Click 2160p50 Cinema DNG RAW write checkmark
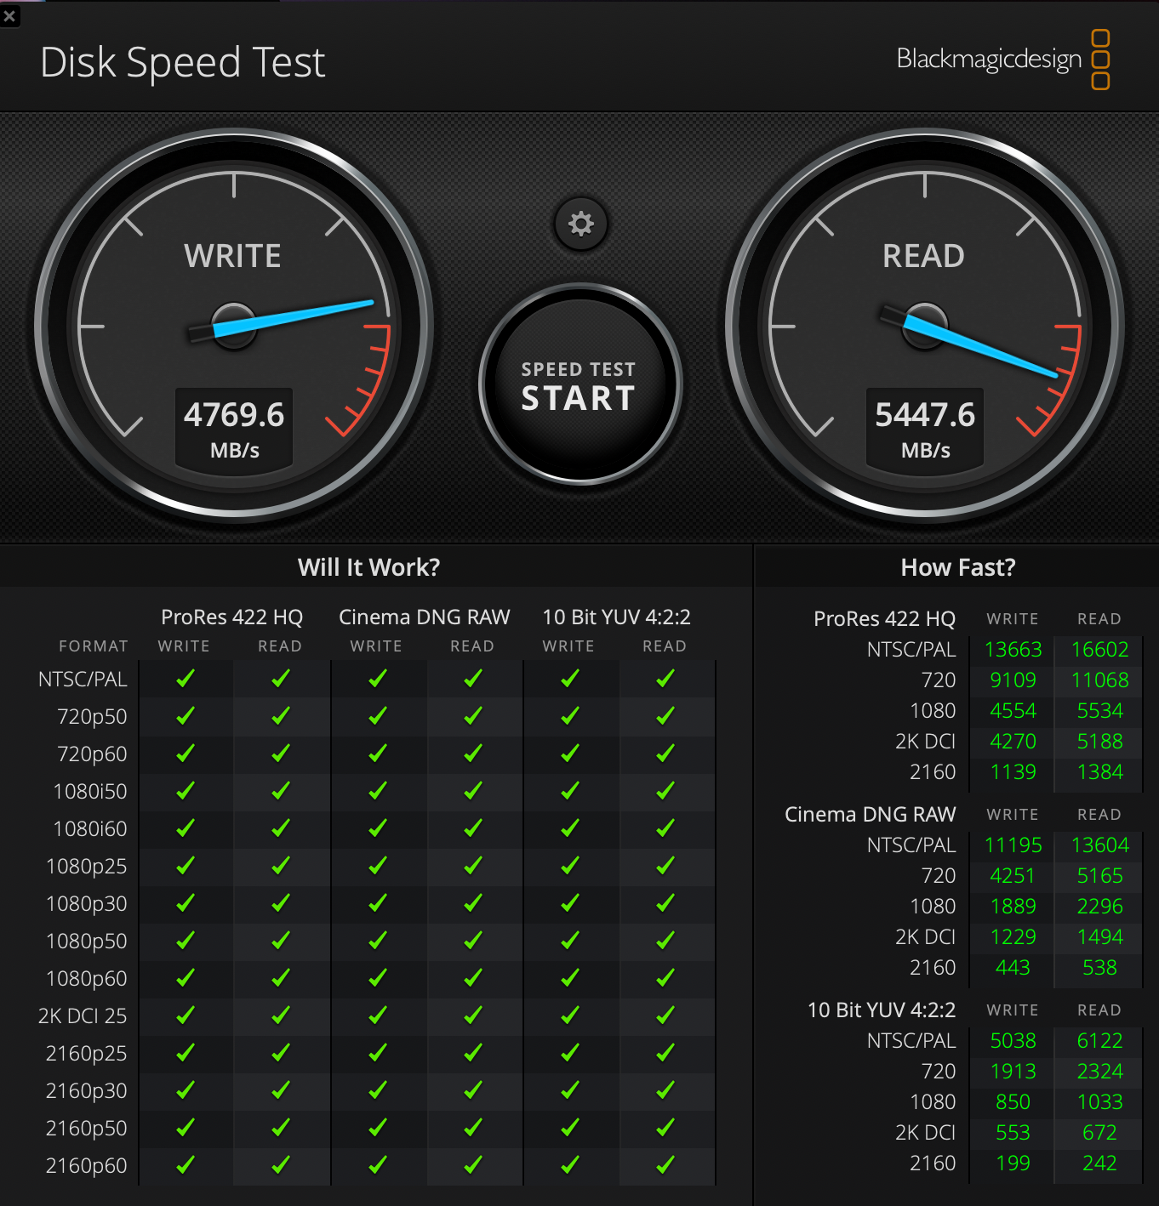The height and width of the screenshot is (1206, 1159). click(377, 1127)
